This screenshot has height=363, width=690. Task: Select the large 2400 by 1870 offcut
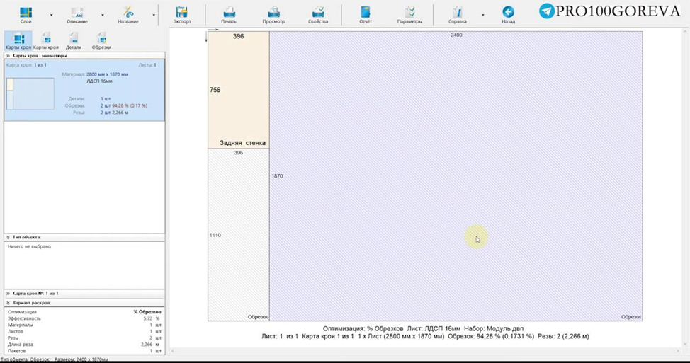456,175
